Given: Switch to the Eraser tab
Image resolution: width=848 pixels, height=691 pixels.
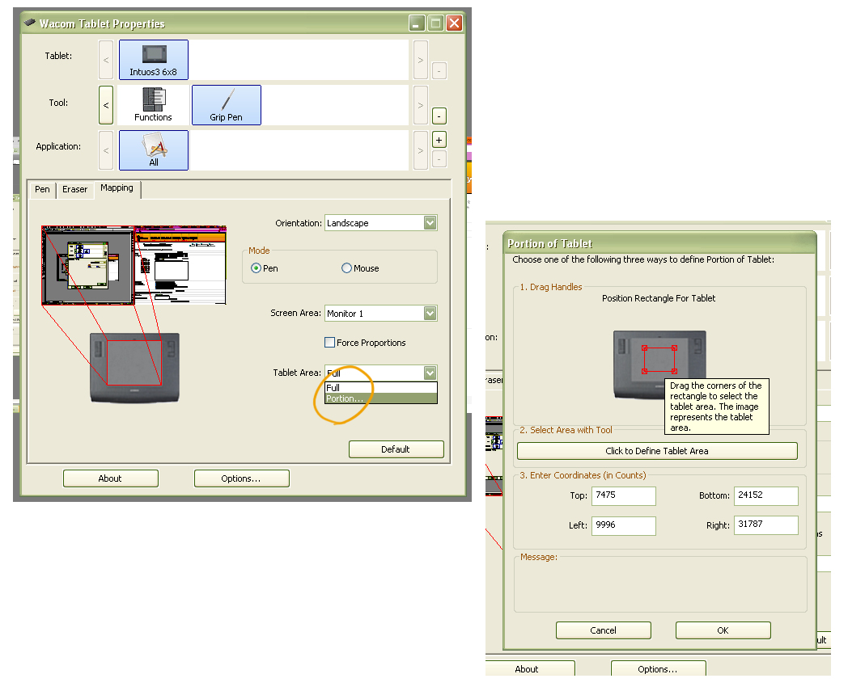Looking at the screenshot, I should pyautogui.click(x=74, y=190).
